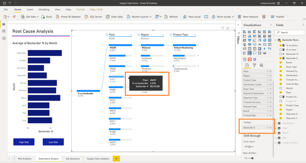
Task: Uncheck the Brand field checkbox
Action: (280, 63)
